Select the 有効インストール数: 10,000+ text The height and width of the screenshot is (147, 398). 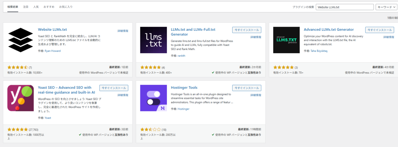[25, 73]
